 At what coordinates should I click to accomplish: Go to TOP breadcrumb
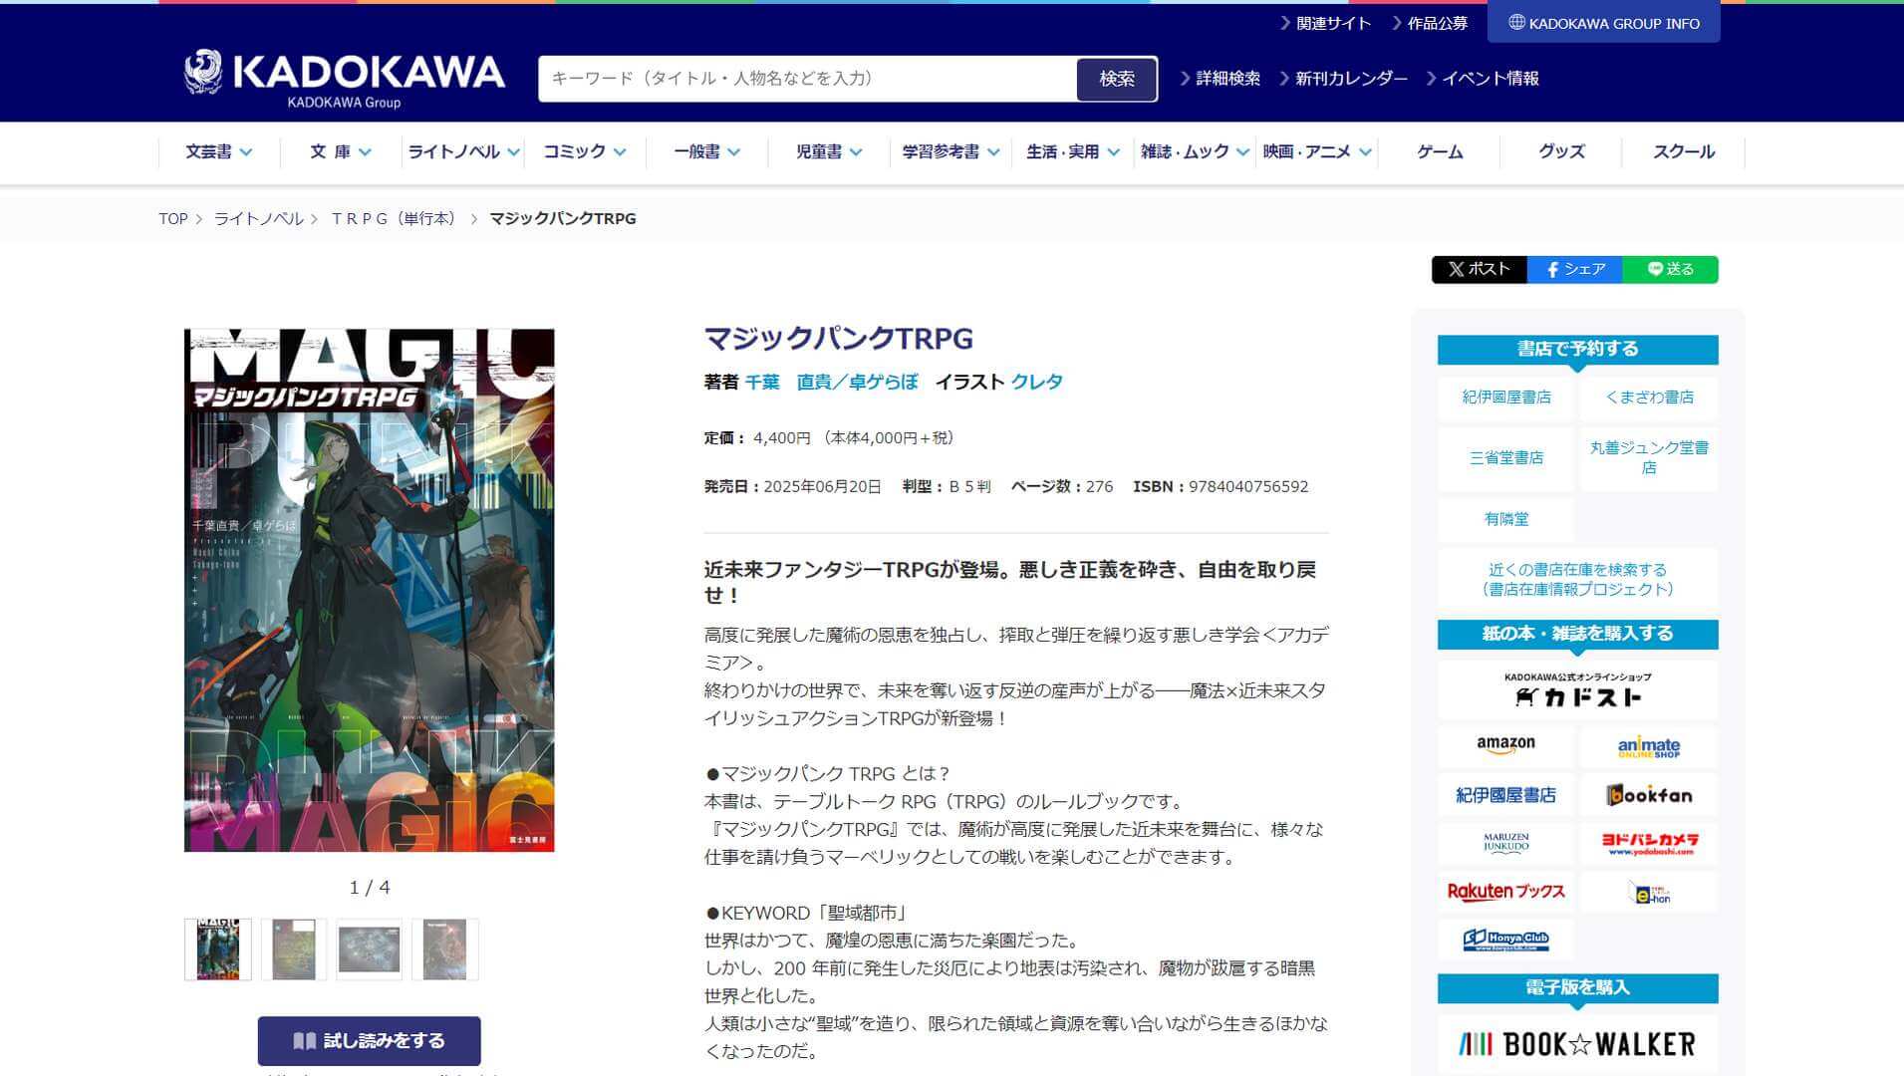coord(173,218)
